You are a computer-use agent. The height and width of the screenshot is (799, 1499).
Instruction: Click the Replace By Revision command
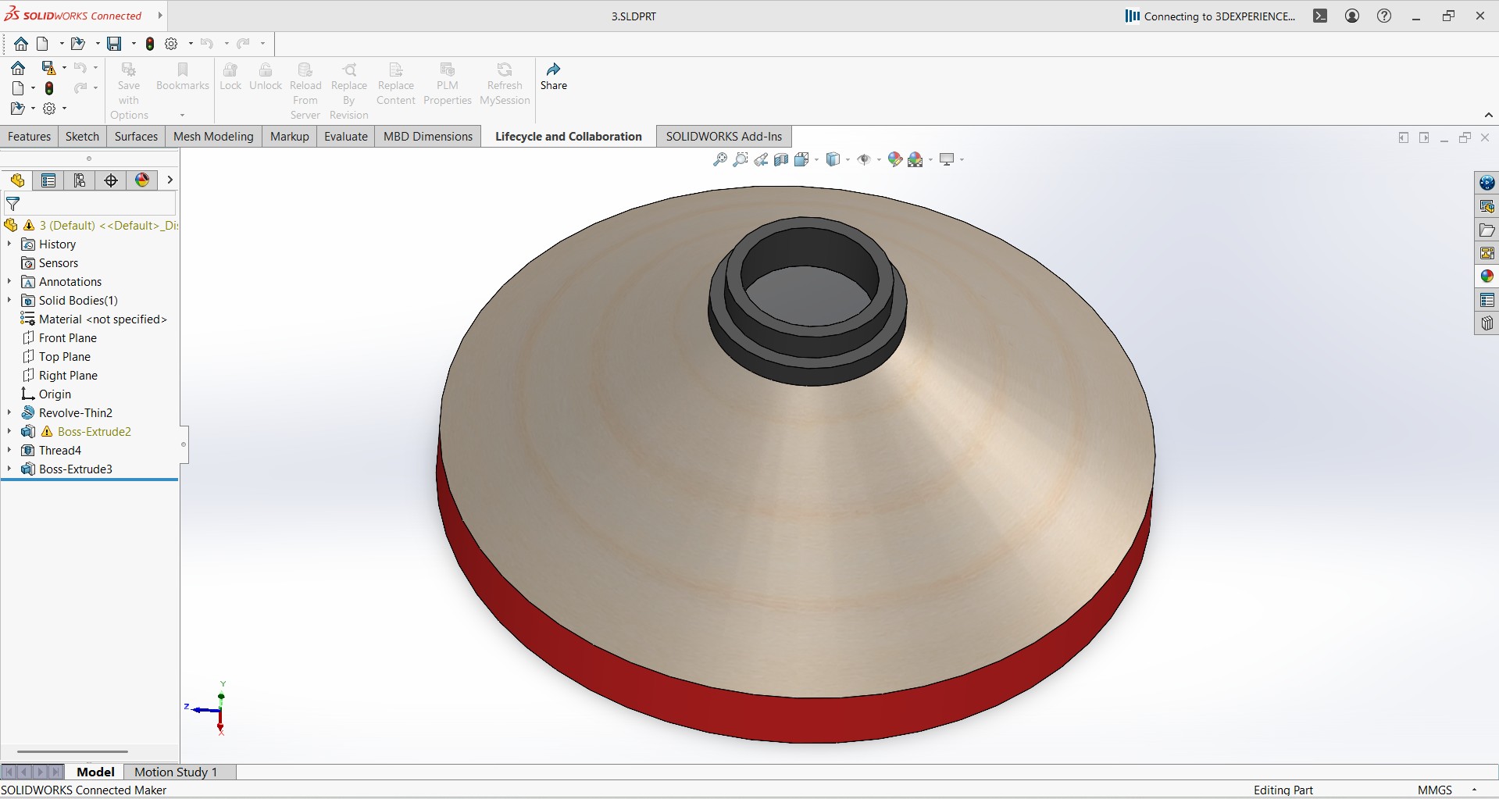(349, 91)
